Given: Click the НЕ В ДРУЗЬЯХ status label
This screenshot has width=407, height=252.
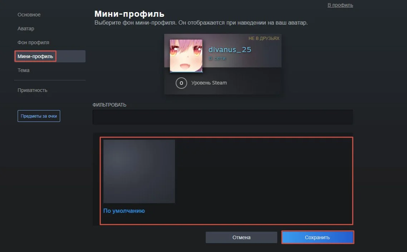Looking at the screenshot, I should coord(264,38).
